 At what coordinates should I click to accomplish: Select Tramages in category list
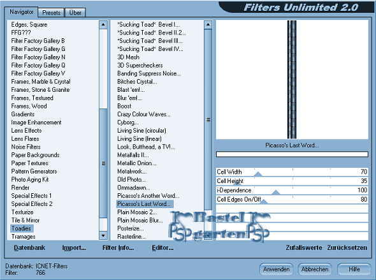coord(23,237)
